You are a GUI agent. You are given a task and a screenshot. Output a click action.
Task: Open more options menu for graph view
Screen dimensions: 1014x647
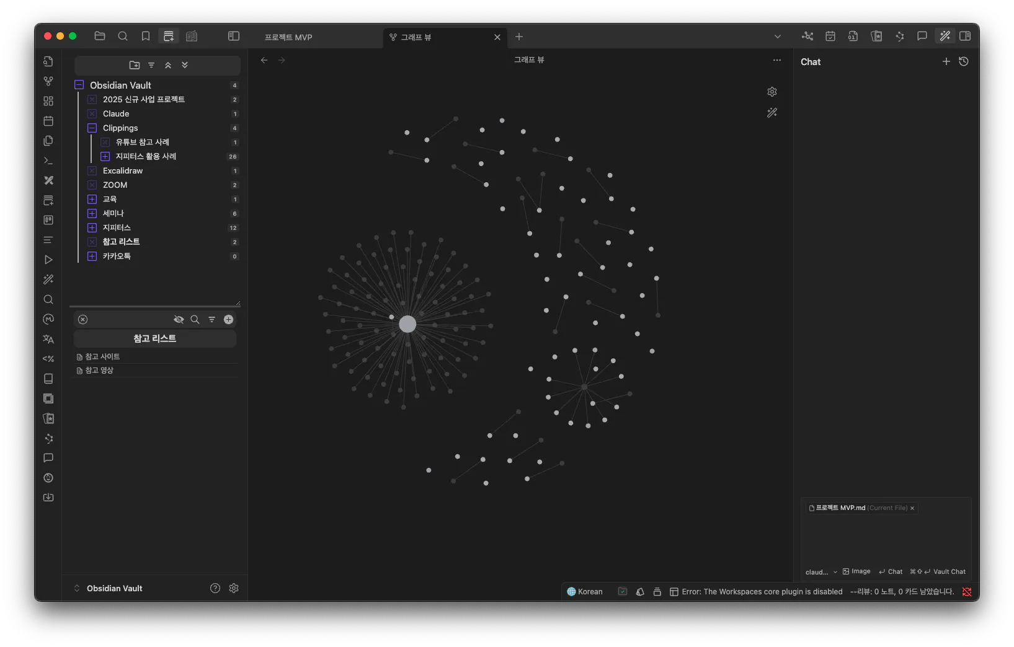[x=777, y=60]
